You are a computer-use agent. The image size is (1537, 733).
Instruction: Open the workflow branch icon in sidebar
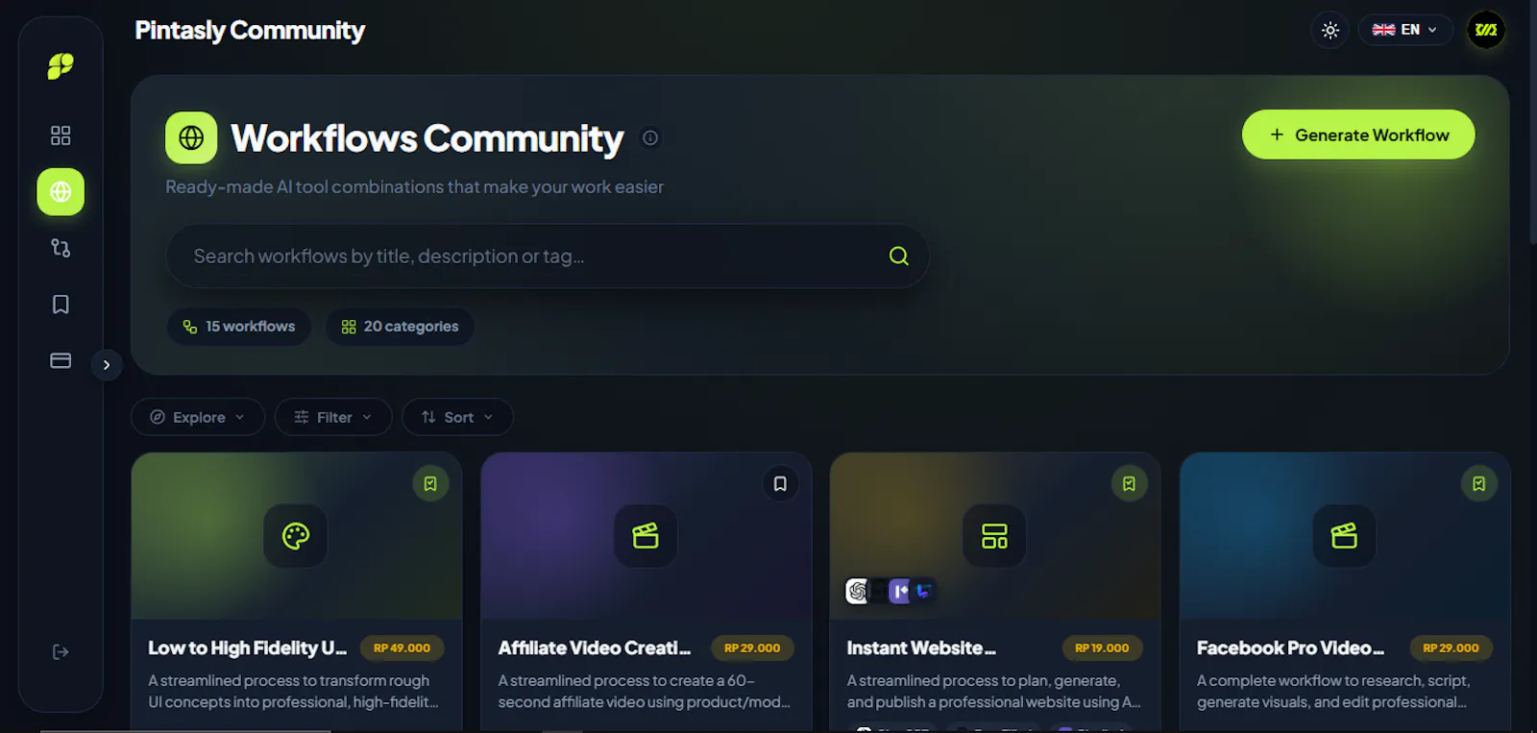[61, 248]
